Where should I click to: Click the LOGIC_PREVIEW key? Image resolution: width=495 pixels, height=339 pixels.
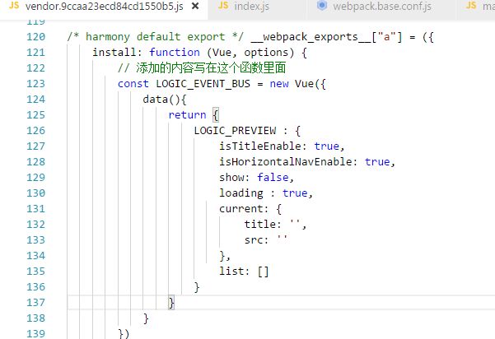tap(235, 131)
